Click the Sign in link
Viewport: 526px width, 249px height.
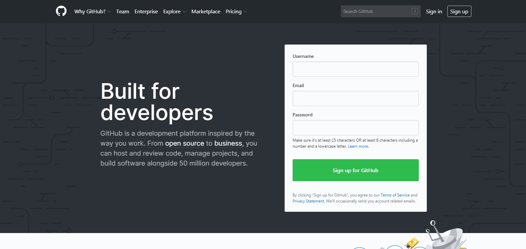pyautogui.click(x=434, y=11)
